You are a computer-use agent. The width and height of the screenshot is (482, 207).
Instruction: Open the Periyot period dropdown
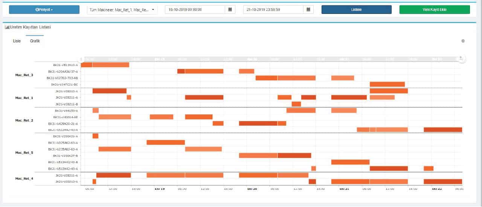coord(44,10)
